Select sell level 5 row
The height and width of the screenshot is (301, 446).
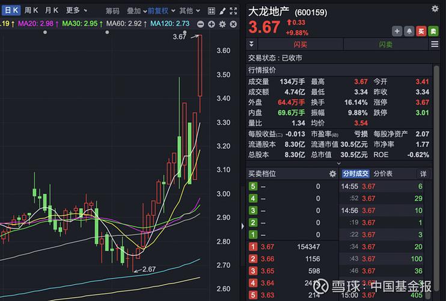pos(293,187)
